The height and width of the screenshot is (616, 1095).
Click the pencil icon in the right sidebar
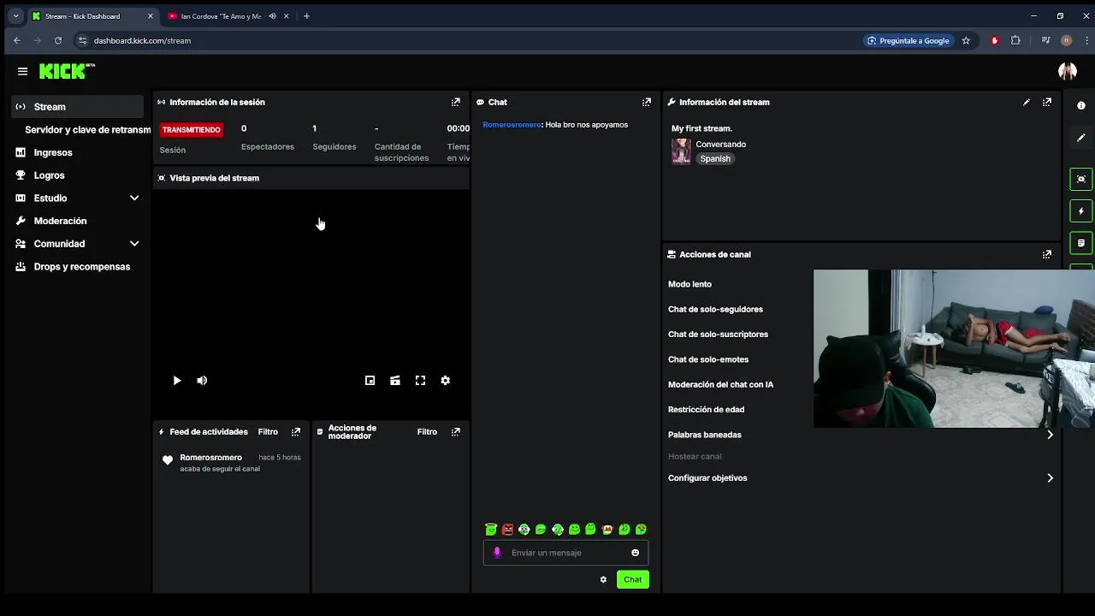pyautogui.click(x=1081, y=137)
